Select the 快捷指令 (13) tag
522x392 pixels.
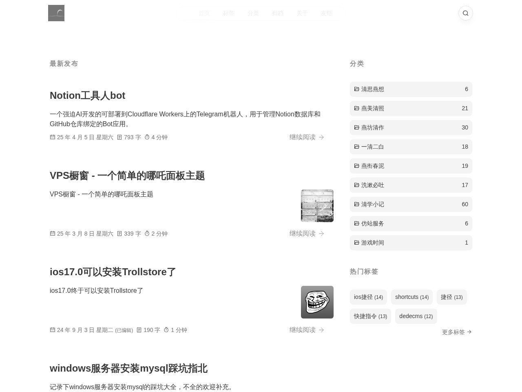click(370, 316)
